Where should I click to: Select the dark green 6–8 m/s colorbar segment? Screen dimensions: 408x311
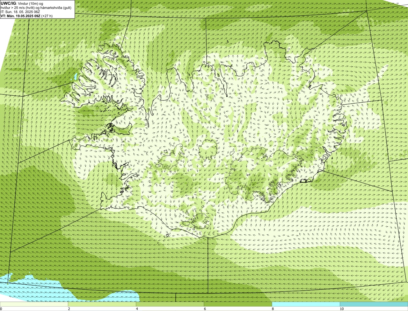click(238, 304)
